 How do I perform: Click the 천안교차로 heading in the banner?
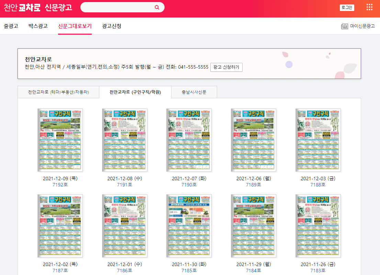38,59
